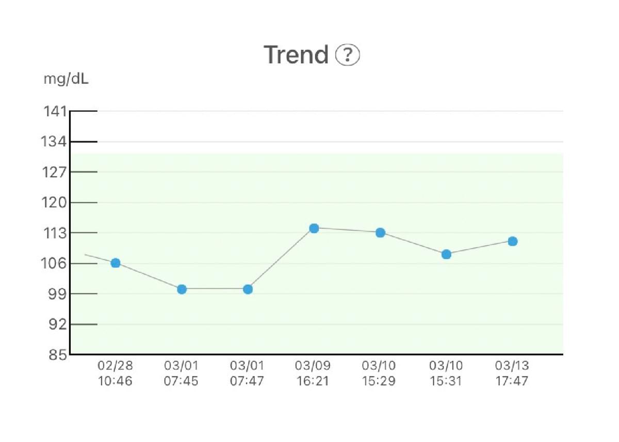The image size is (619, 442).
Task: Click the mg/dL unit label
Action: coord(66,80)
